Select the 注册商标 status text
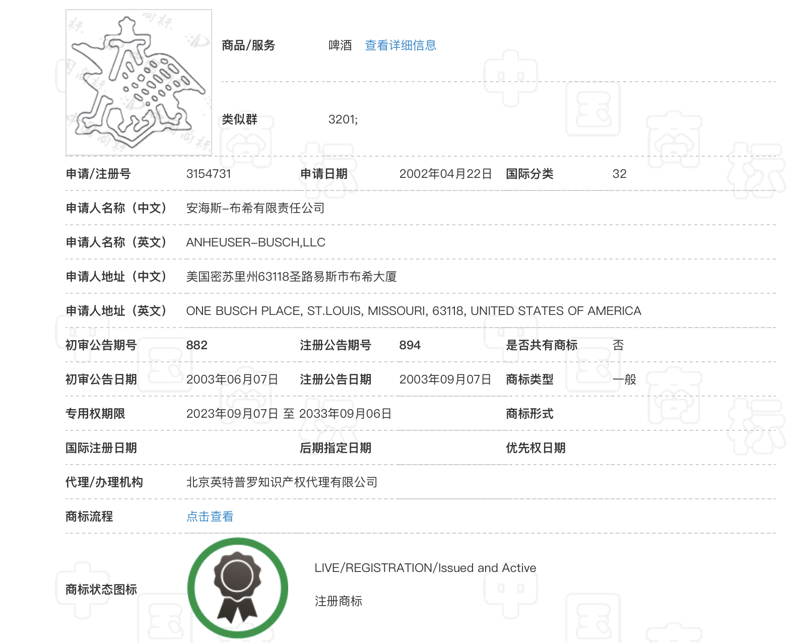 [339, 601]
